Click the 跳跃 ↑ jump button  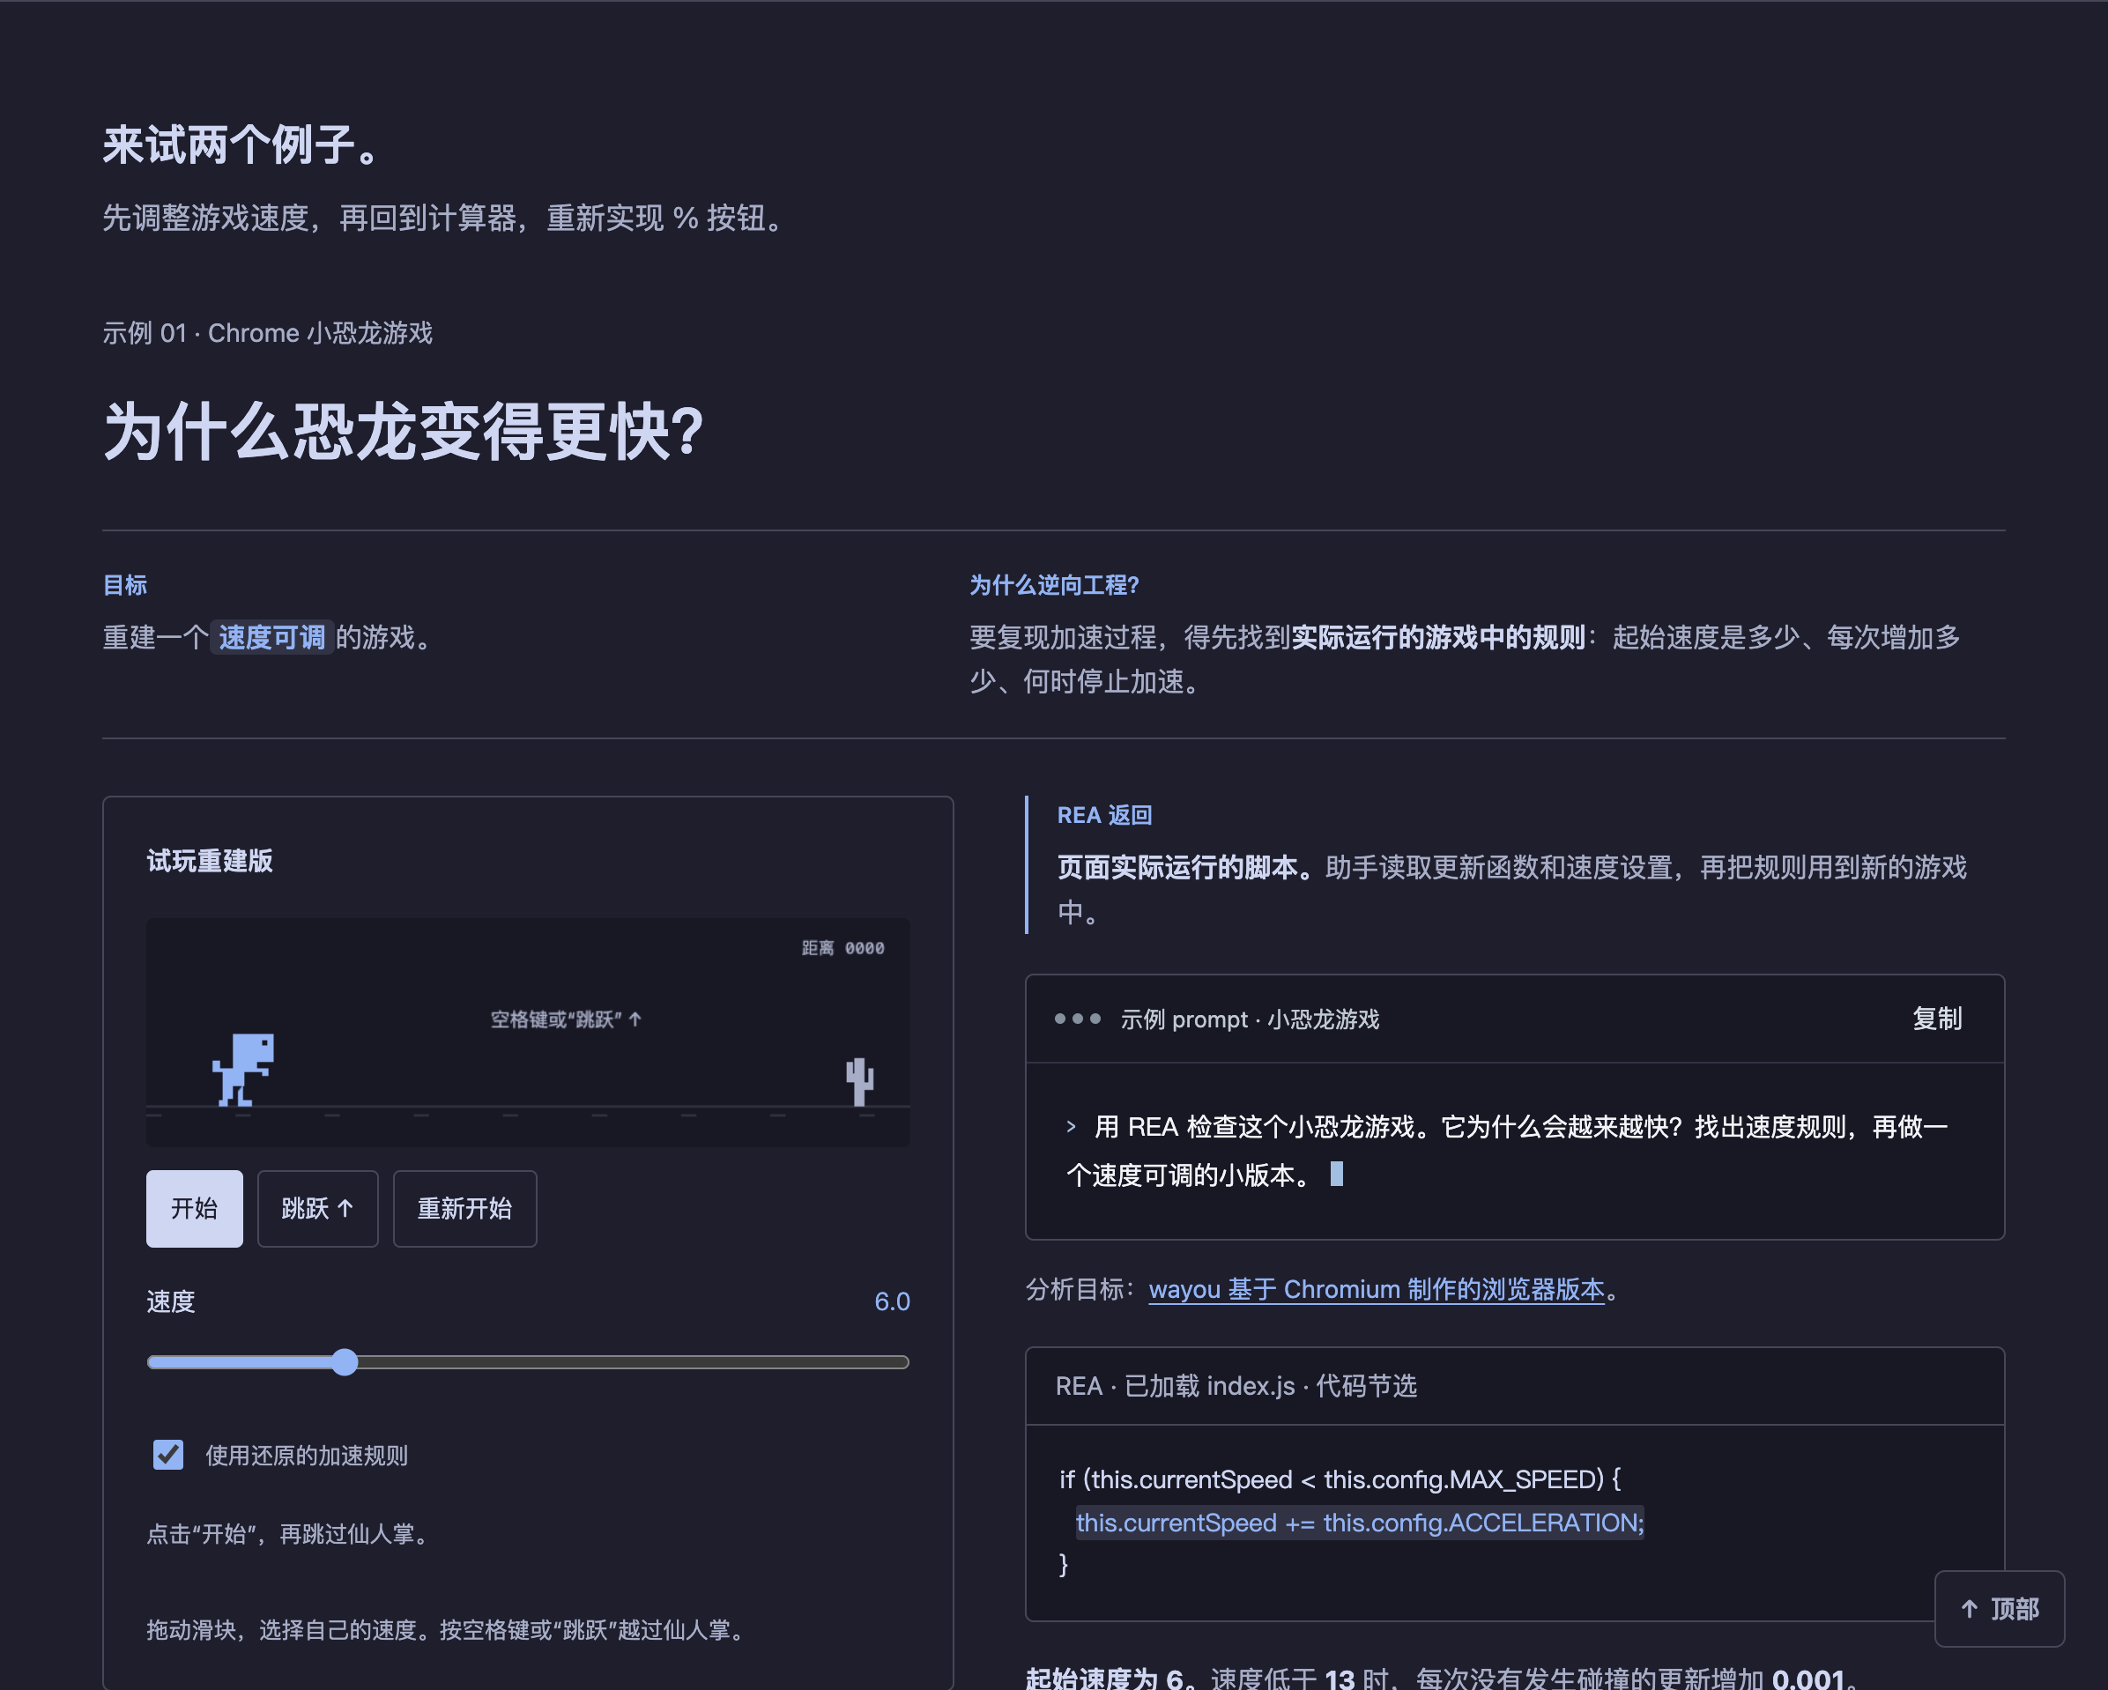318,1208
